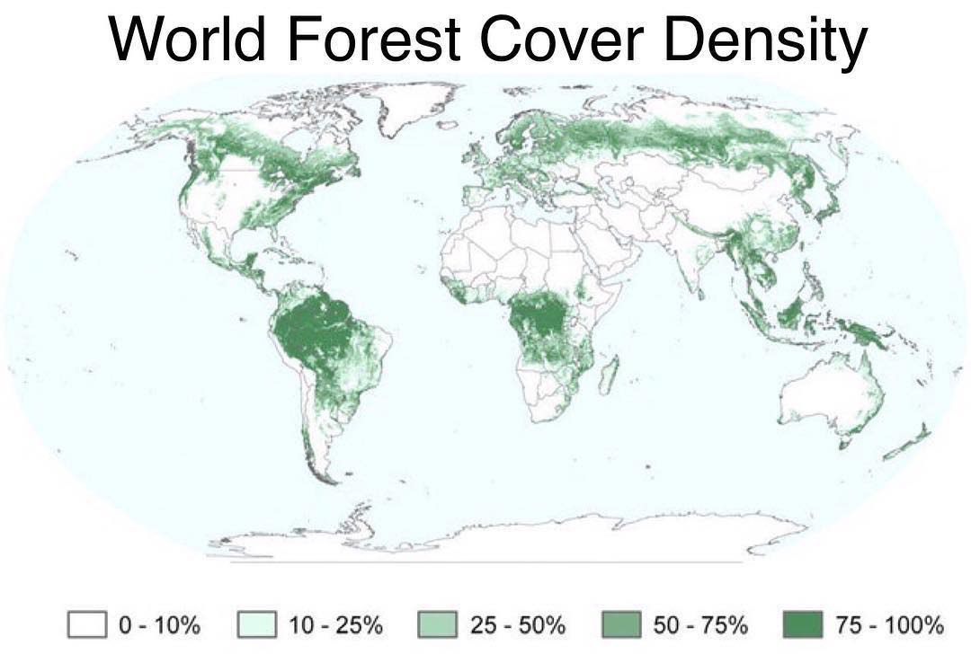The width and height of the screenshot is (971, 663).
Task: Click the 10 - 25% legend swatch
Action: pyautogui.click(x=257, y=624)
